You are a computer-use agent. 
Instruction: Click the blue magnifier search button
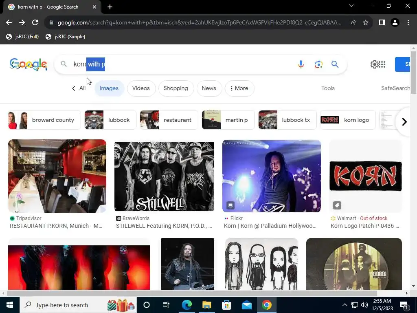(x=335, y=64)
